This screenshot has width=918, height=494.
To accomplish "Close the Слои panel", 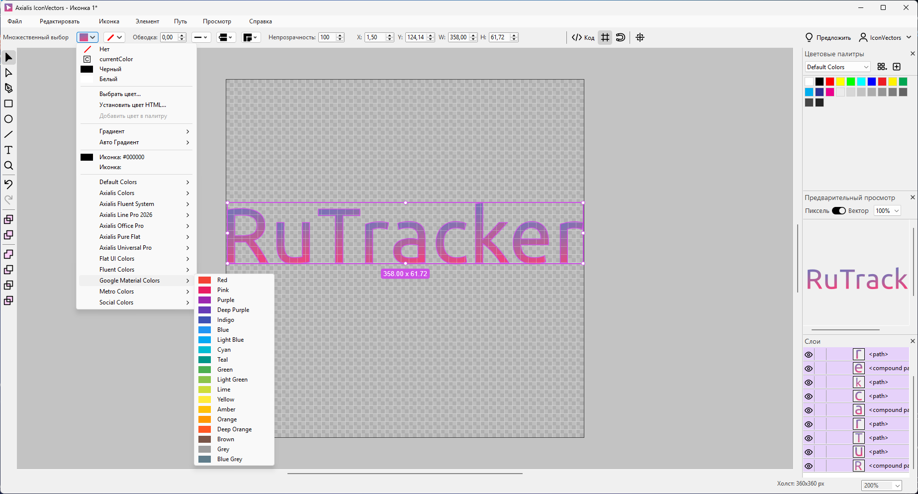I will coord(913,341).
